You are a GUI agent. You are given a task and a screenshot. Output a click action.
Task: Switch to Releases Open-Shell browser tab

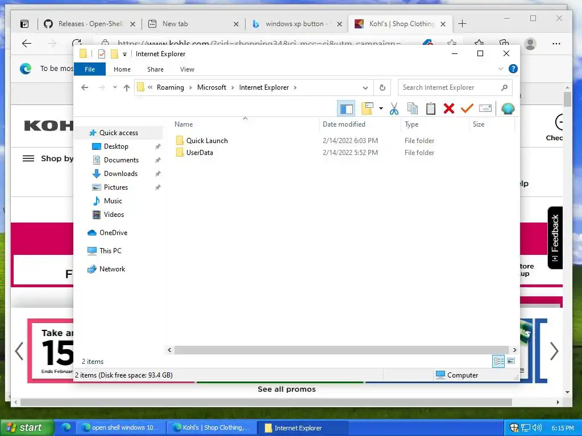coord(89,24)
